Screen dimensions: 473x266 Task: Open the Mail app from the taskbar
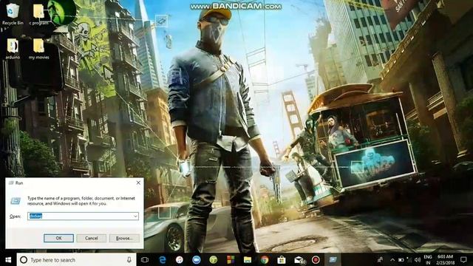pyautogui.click(x=299, y=259)
